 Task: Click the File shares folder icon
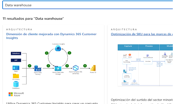(16, 76)
